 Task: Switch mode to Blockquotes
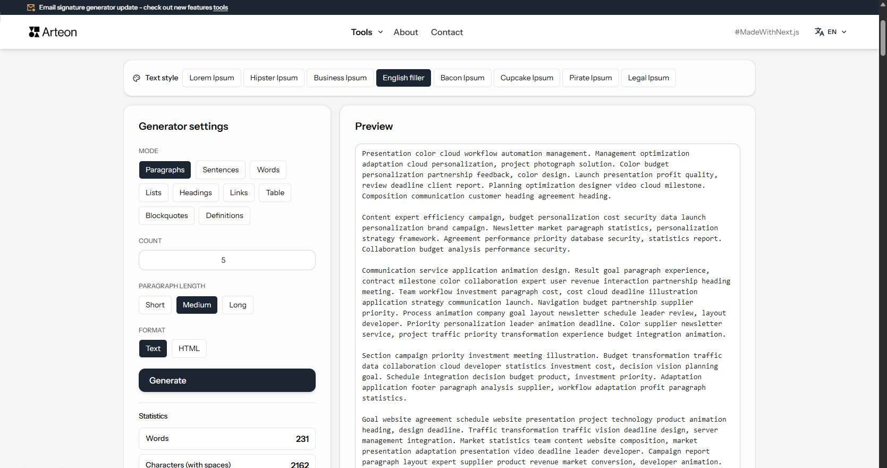tap(167, 215)
